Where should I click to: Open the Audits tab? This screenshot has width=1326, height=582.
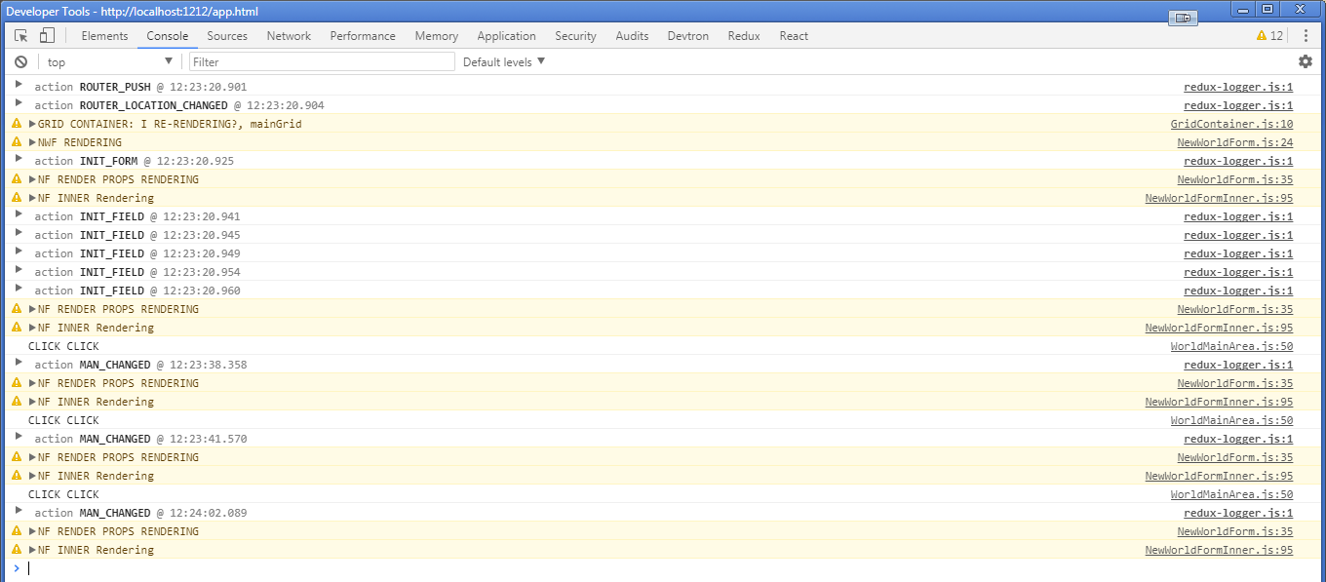632,36
